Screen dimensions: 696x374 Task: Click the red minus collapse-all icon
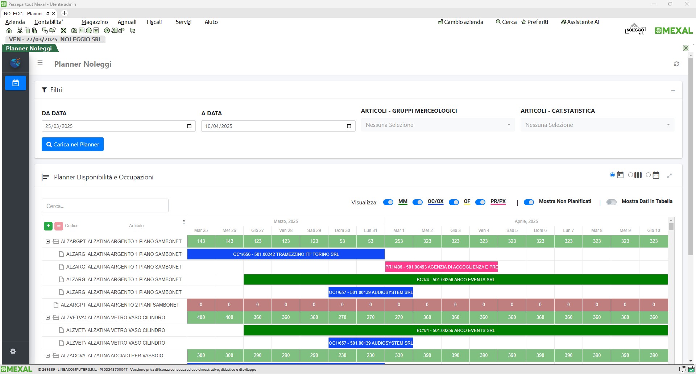coord(59,226)
